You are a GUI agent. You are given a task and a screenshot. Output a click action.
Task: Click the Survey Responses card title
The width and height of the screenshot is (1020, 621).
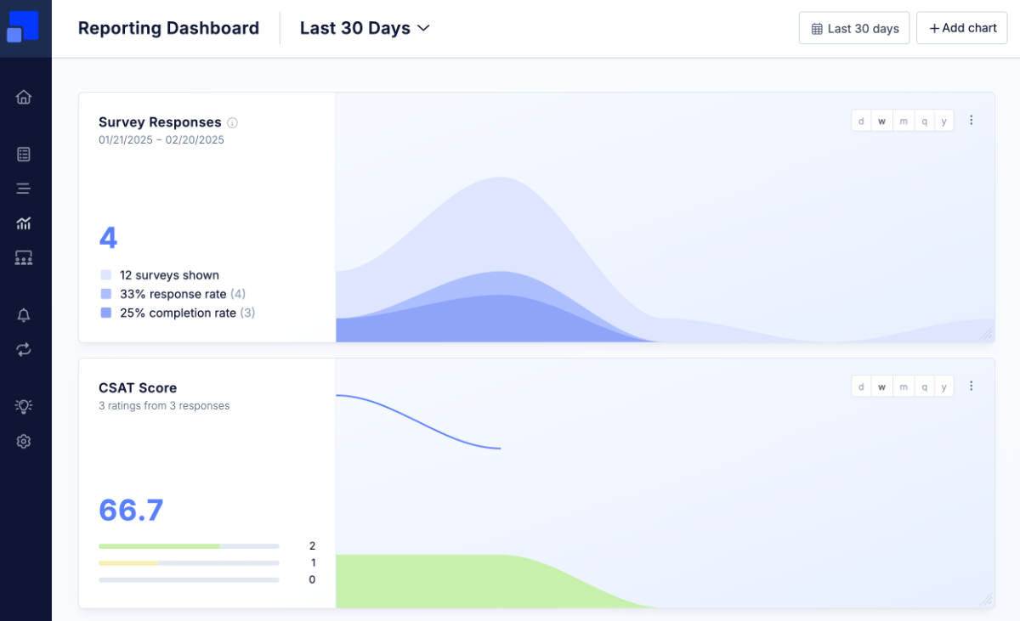pos(160,122)
